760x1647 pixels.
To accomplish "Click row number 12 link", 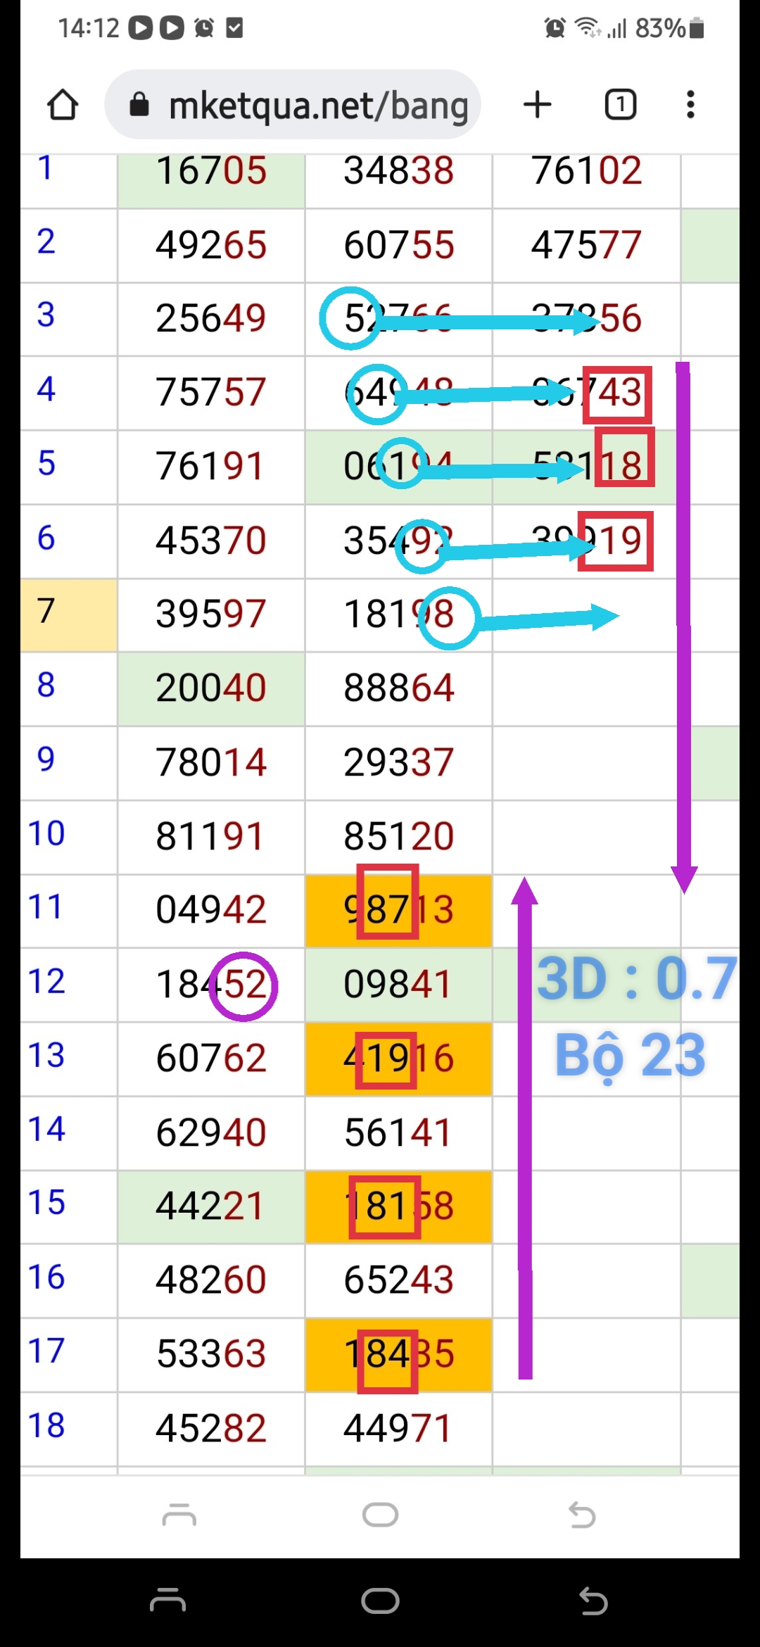I will [46, 981].
